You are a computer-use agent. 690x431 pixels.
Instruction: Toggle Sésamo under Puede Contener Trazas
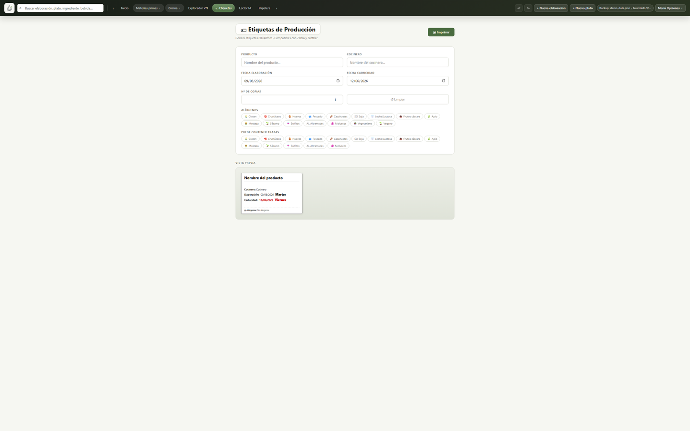tap(272, 146)
